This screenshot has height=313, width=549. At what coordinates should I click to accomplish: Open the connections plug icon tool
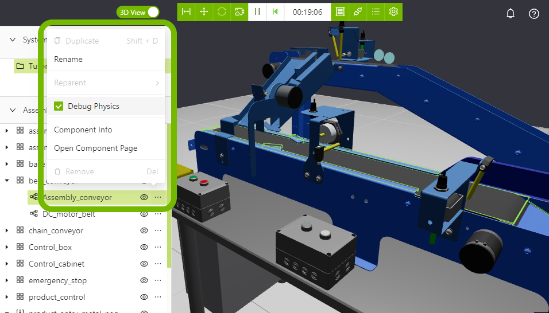pos(358,11)
